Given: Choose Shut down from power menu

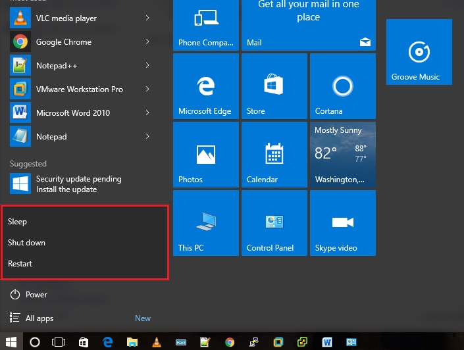Looking at the screenshot, I should (x=85, y=243).
